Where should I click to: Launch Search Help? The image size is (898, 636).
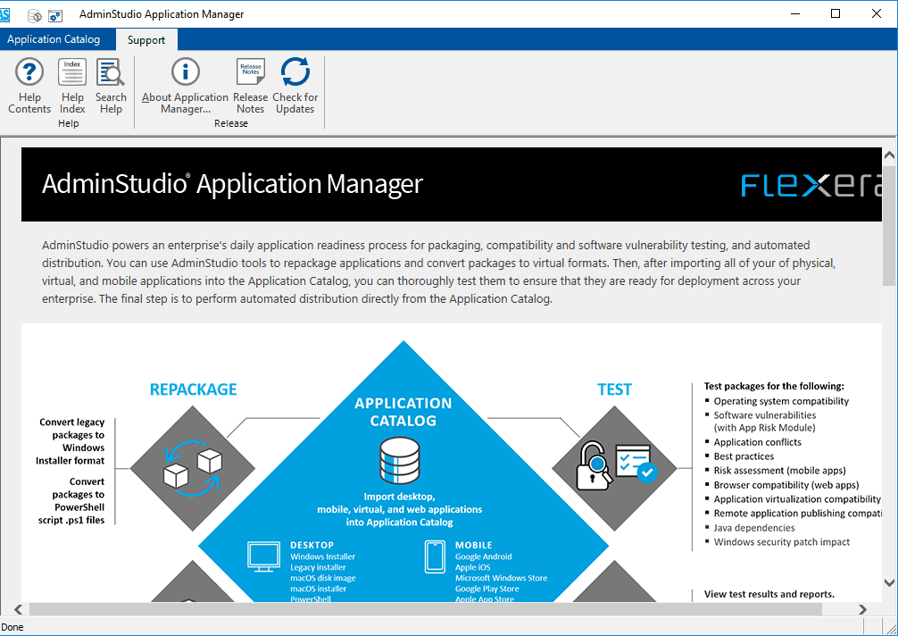111,86
